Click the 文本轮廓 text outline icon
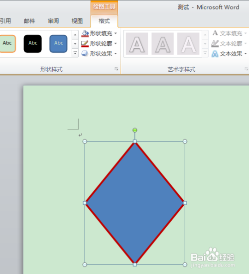This screenshot has width=249, height=274. tap(215, 43)
